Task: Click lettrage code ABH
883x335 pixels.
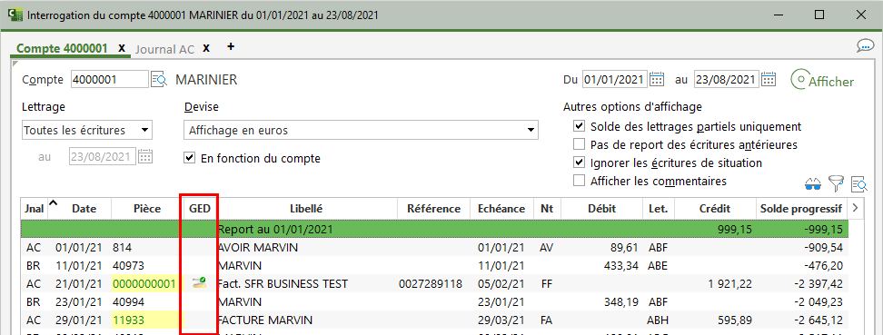Action: 658,320
